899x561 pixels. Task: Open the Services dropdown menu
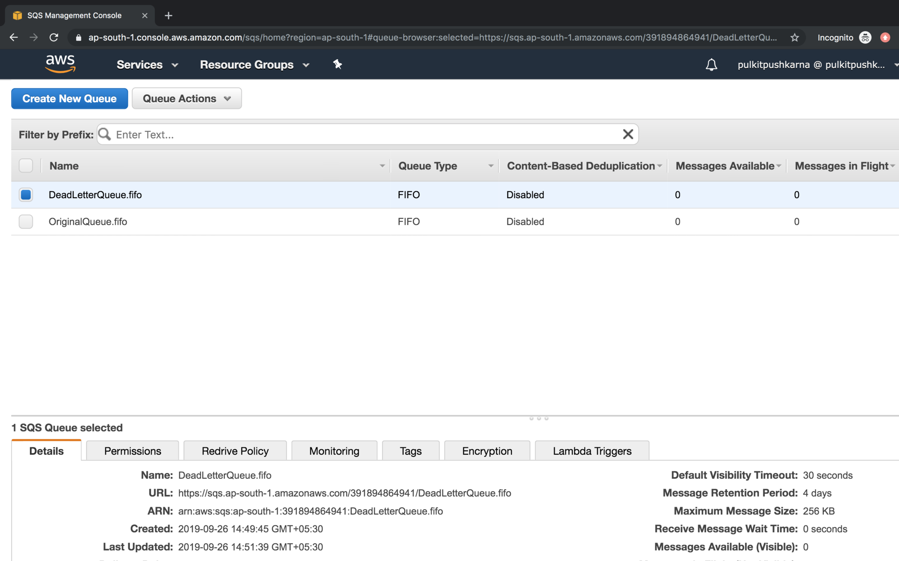[147, 64]
